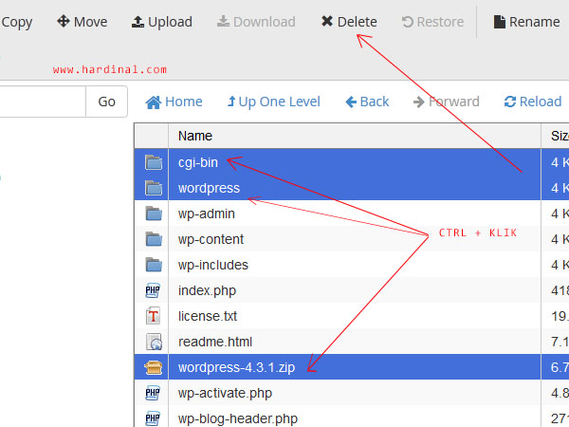Click the Download toolbar label
The height and width of the screenshot is (427, 569).
pos(265,22)
